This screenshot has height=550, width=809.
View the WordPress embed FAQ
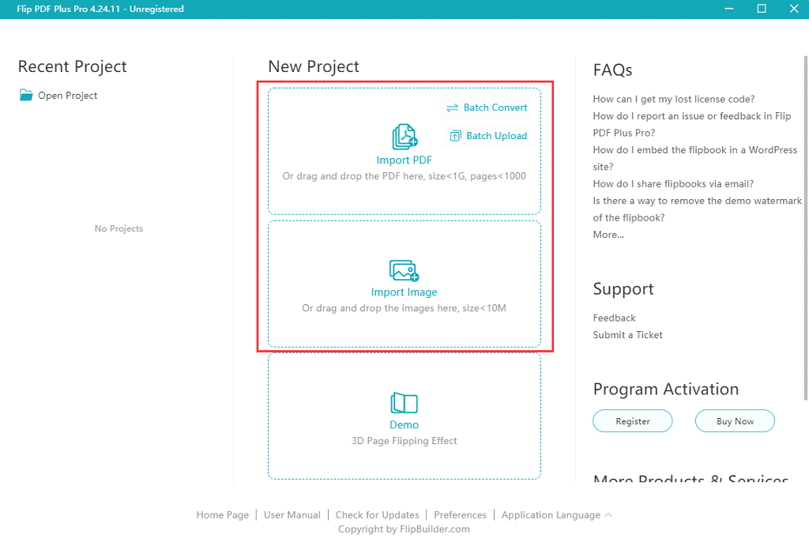click(694, 150)
